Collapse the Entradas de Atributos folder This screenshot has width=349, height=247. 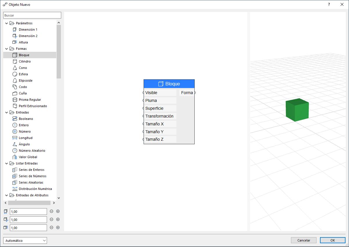click(7, 195)
